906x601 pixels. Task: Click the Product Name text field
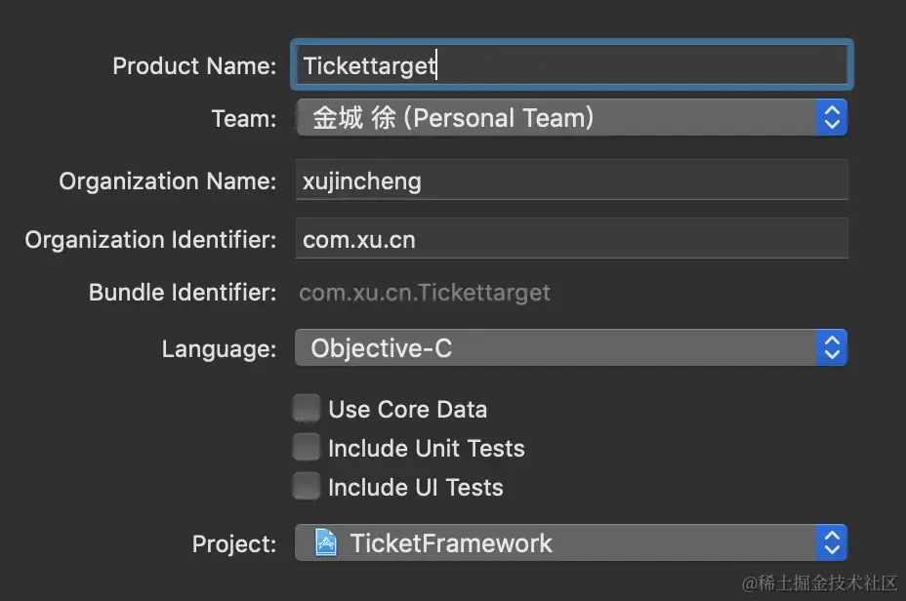click(x=571, y=64)
